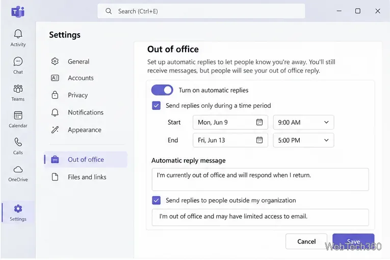Open the Activity bell icon
The width and height of the screenshot is (390, 260).
[x=18, y=34]
